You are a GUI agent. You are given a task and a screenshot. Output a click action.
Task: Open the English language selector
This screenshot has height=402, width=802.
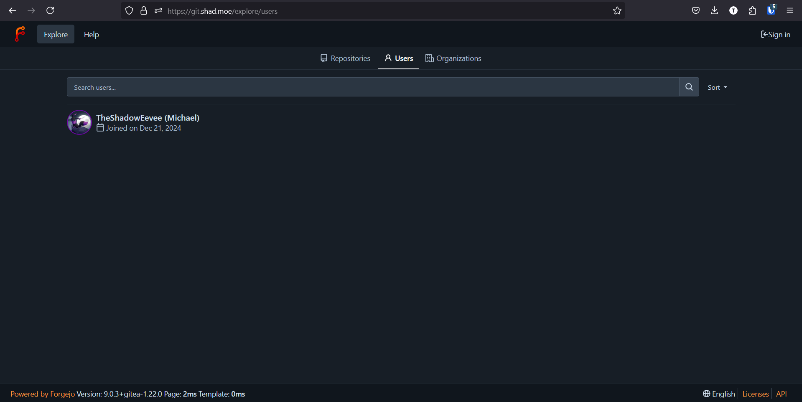[x=719, y=394]
